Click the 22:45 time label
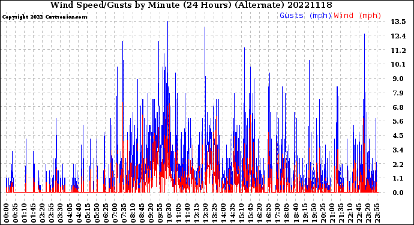This screenshot has width=414, height=225. [359, 213]
